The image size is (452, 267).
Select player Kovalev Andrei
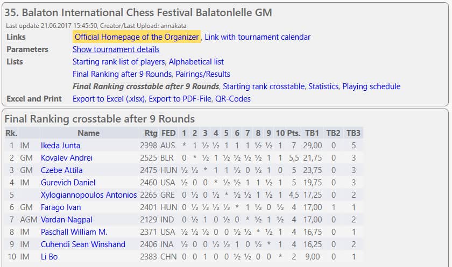pyautogui.click(x=67, y=158)
